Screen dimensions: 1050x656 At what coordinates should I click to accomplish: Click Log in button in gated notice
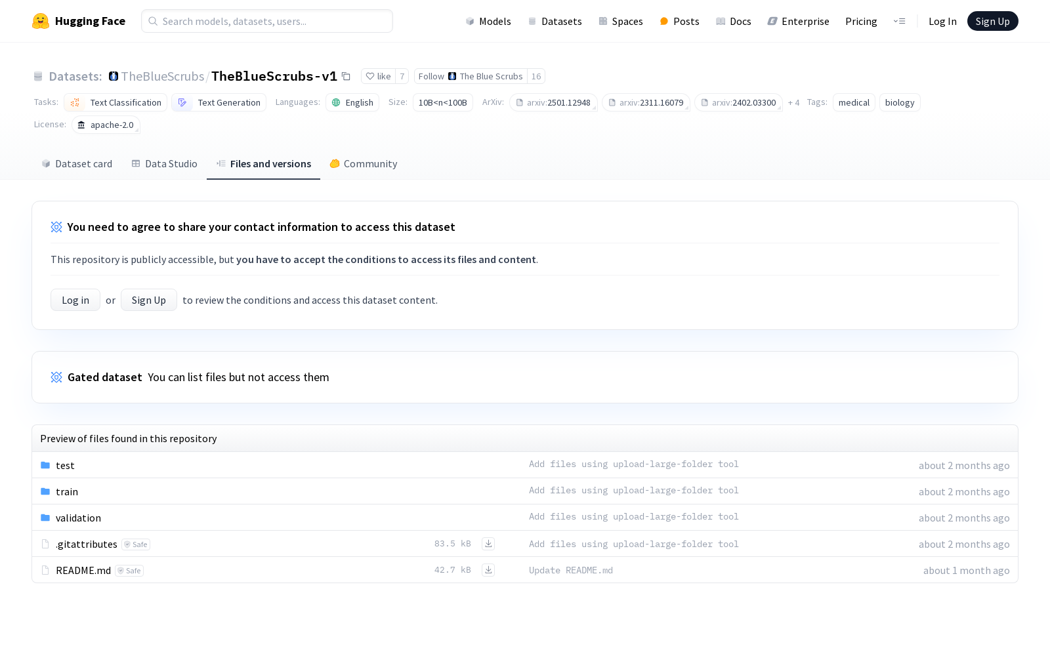[x=75, y=300]
